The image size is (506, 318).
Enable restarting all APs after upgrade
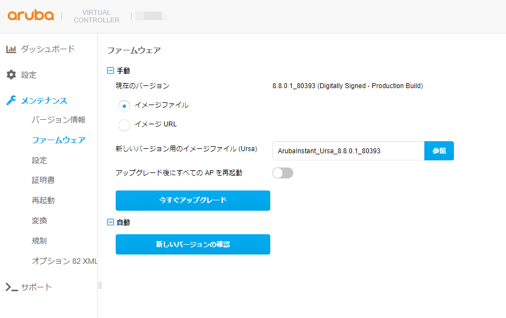(x=283, y=172)
